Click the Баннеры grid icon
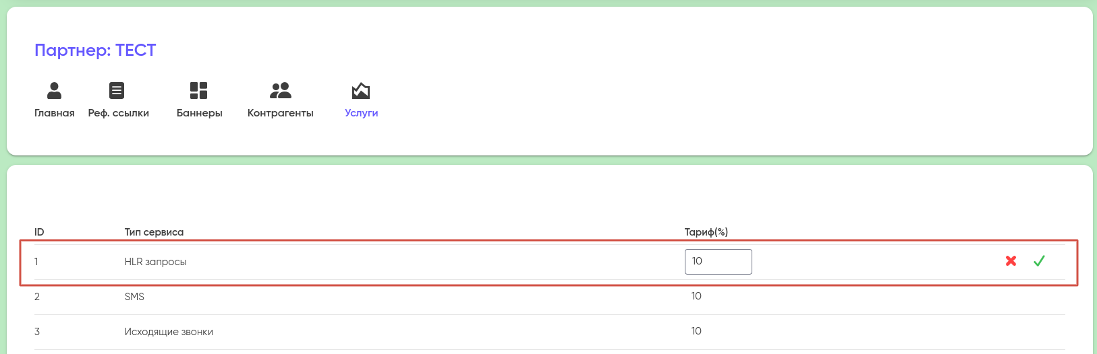The image size is (1097, 354). click(198, 90)
